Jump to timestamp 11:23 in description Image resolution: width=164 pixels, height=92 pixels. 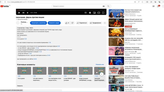click(x=40, y=52)
